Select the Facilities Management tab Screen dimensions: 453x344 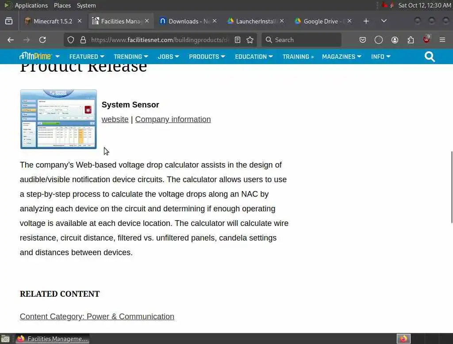pos(120,21)
